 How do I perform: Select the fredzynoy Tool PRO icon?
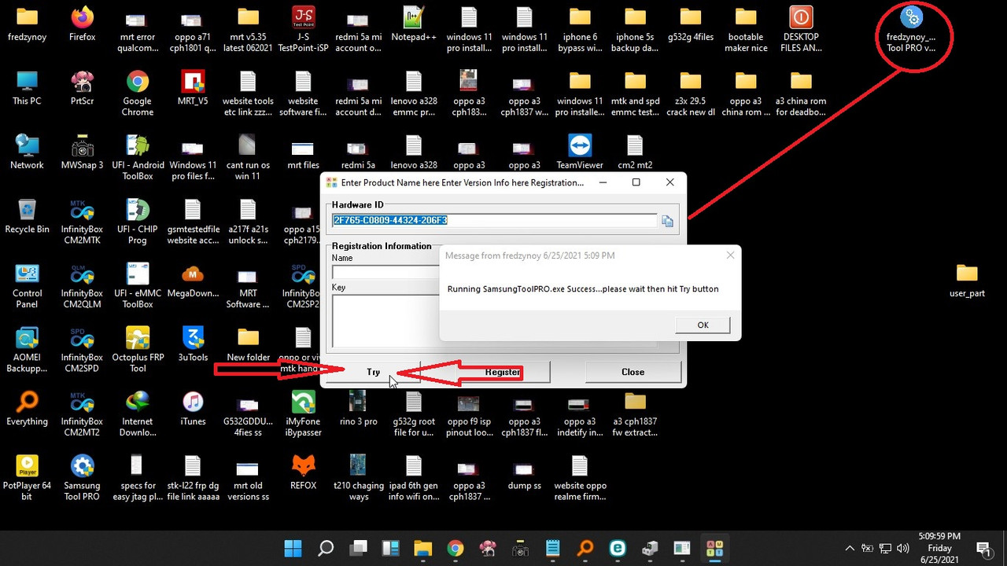(911, 29)
